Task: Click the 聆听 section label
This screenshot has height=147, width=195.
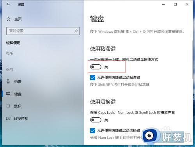Action: click(x=10, y=53)
